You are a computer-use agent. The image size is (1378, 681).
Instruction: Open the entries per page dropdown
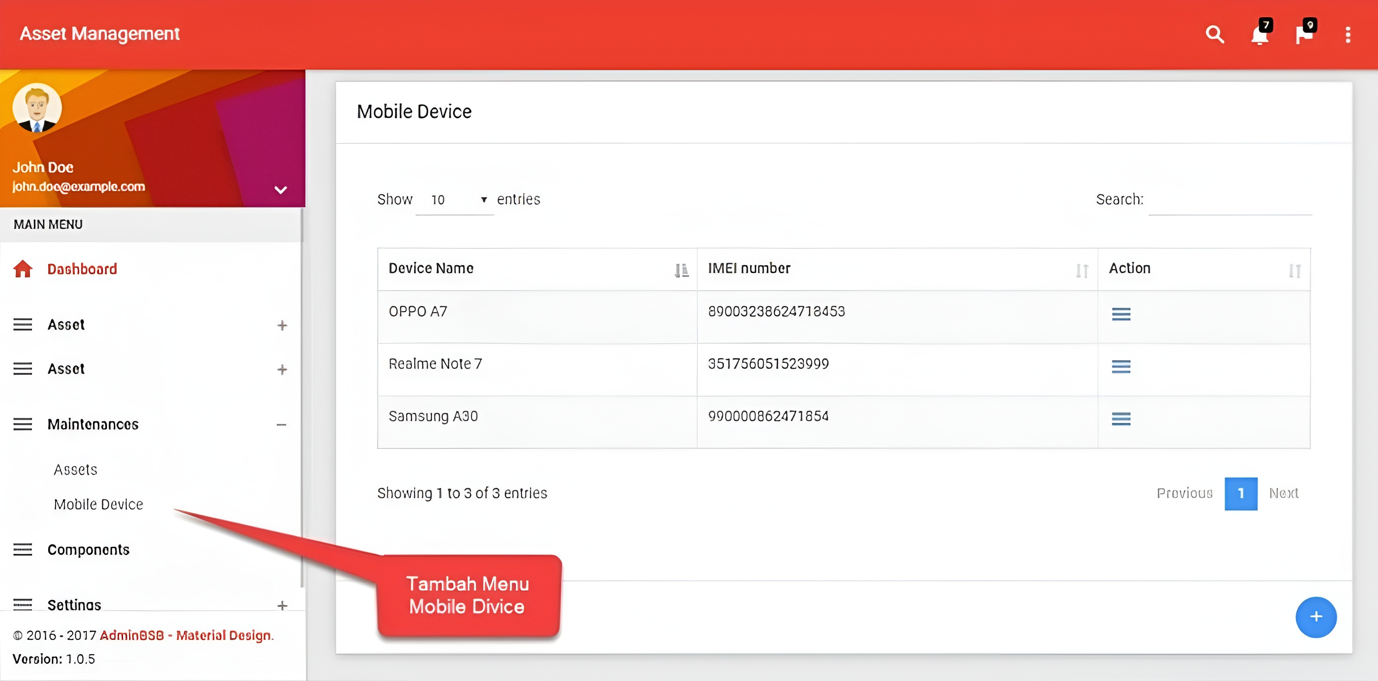click(x=455, y=200)
